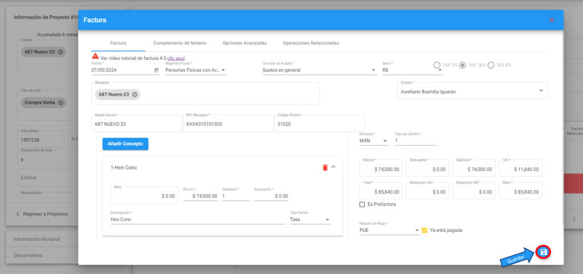Collapse the 1-Hon Conc concept panel

pos(334,167)
